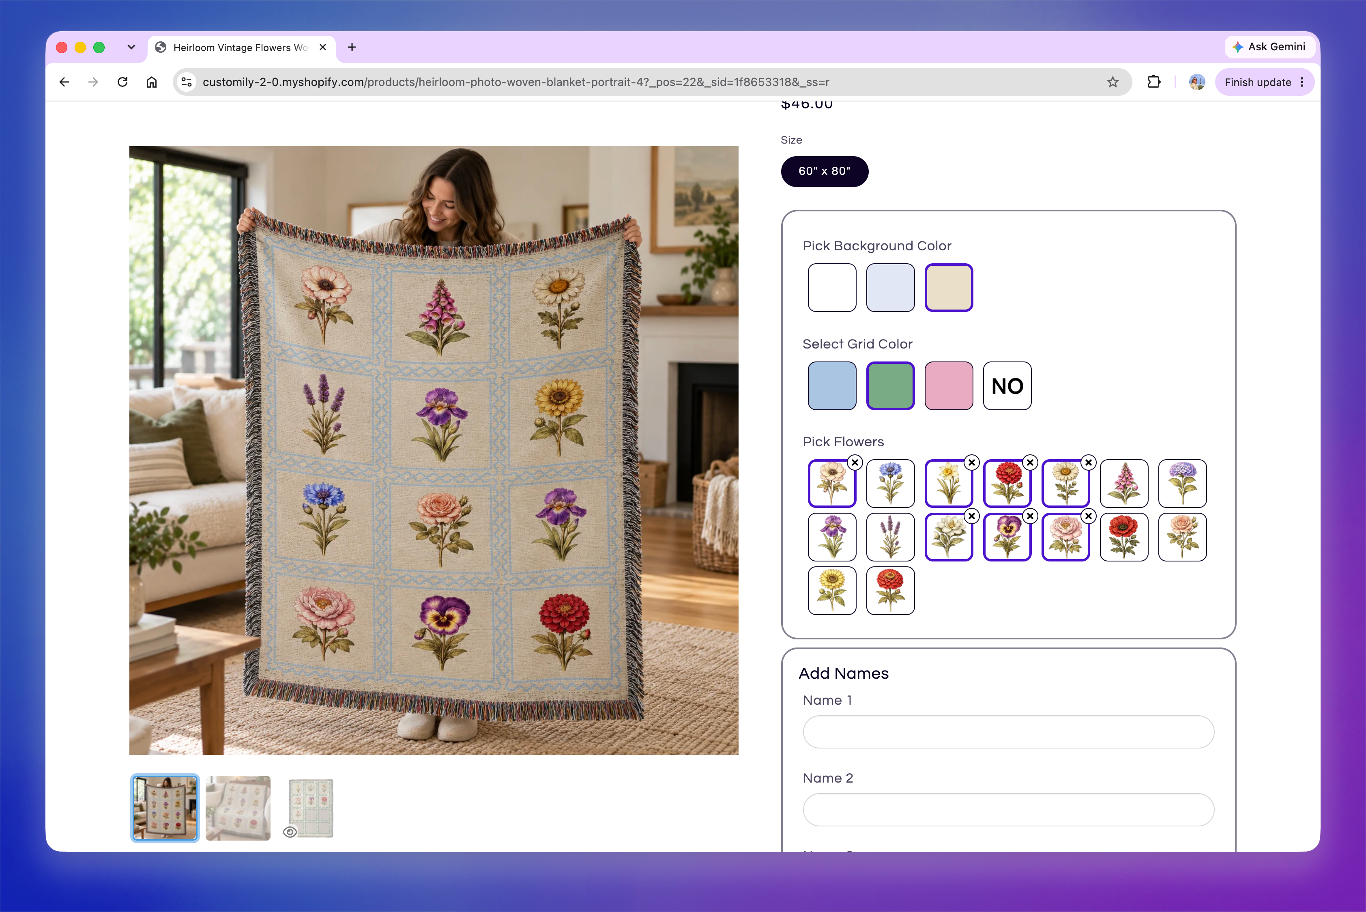Remove the pink peony flower selection
Viewport: 1366px width, 912px height.
pos(1089,516)
